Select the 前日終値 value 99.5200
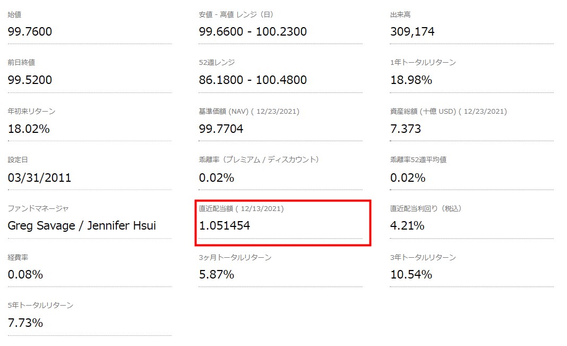The image size is (567, 346). [x=30, y=80]
